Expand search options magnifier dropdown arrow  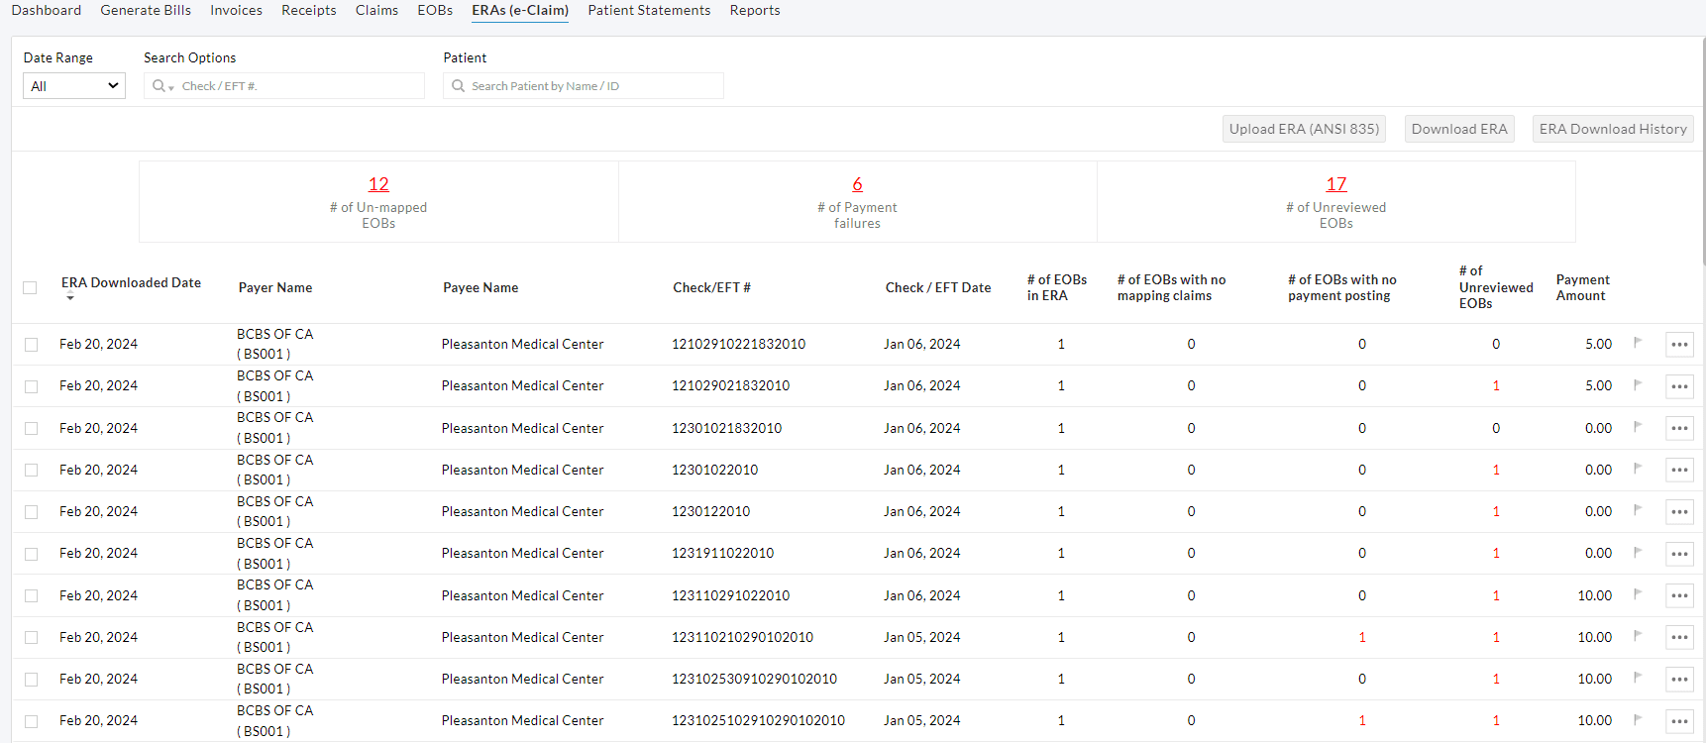(171, 88)
